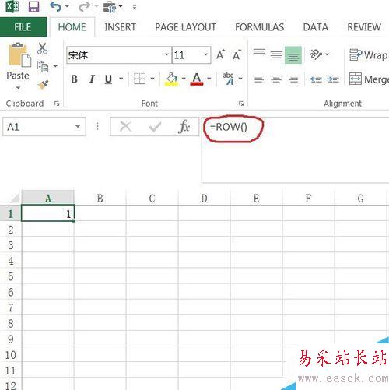Switch to the REVIEW tab

pos(364,27)
